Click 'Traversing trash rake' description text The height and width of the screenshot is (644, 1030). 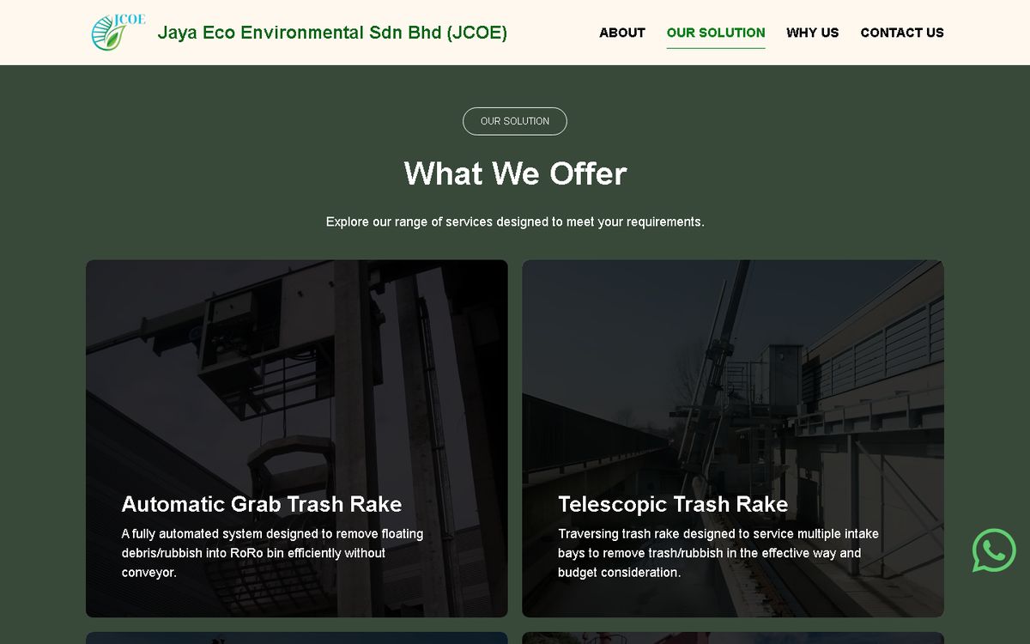pos(718,553)
